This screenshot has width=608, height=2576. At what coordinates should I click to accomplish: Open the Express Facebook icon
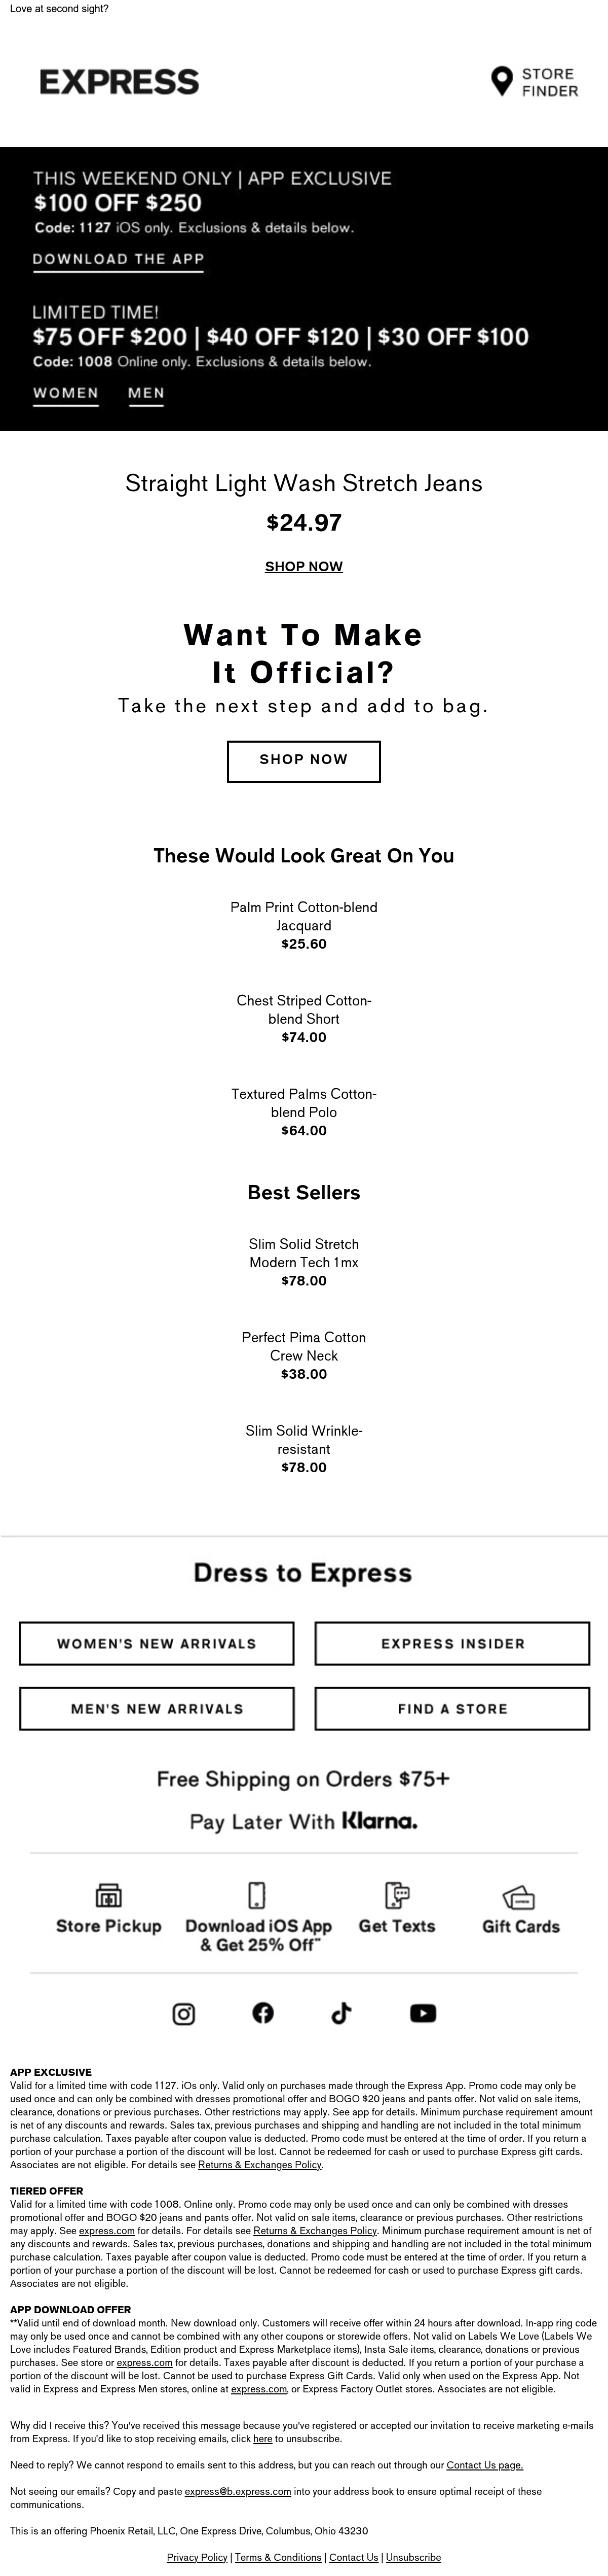(262, 2013)
